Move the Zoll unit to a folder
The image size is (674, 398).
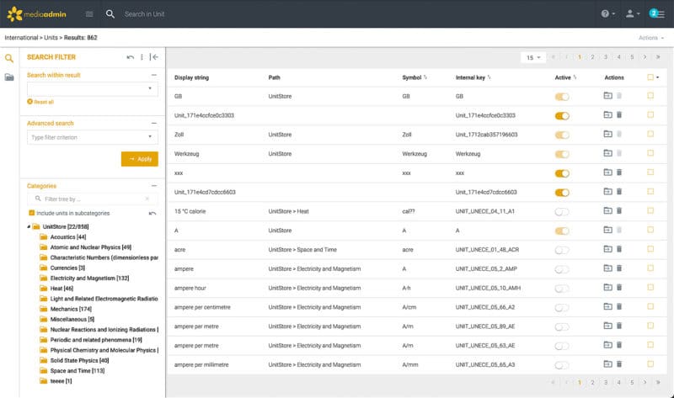pyautogui.click(x=607, y=134)
